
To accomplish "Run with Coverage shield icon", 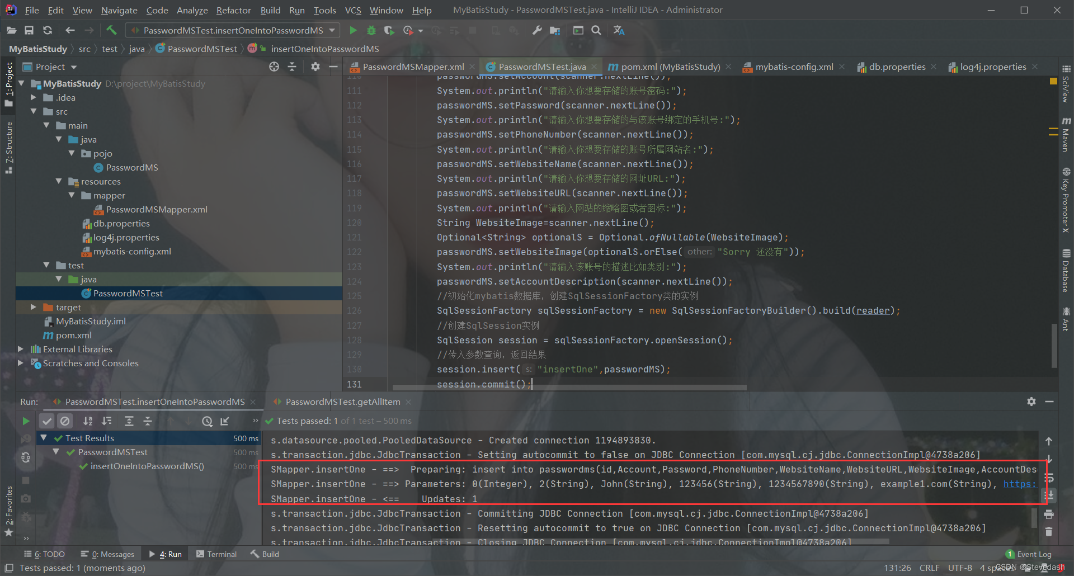I will (x=389, y=30).
